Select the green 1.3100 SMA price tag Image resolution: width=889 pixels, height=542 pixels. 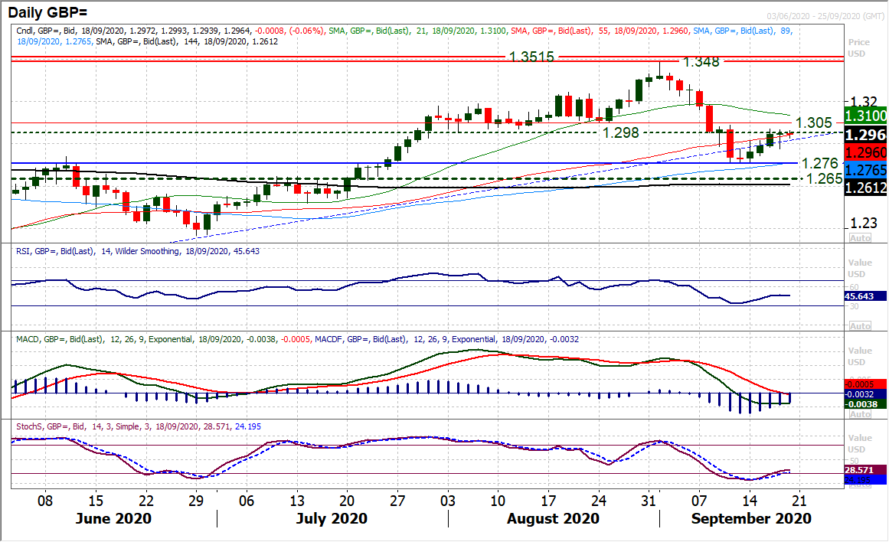click(x=865, y=116)
